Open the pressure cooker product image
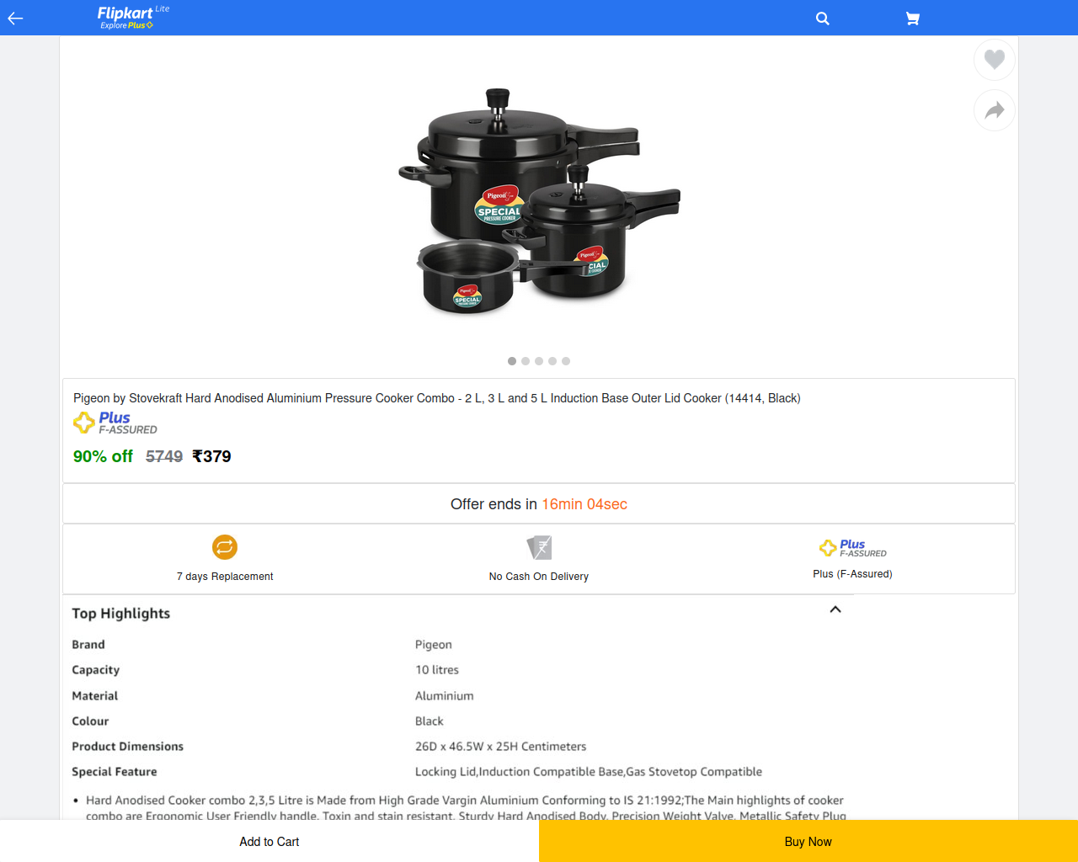1078x862 pixels. [x=539, y=200]
